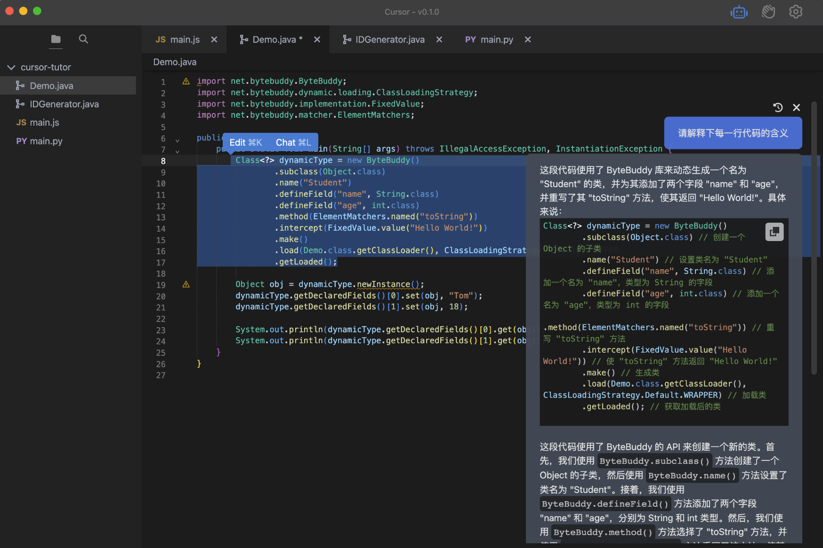Click the warning icon on line 1
The width and height of the screenshot is (823, 548).
pyautogui.click(x=186, y=81)
